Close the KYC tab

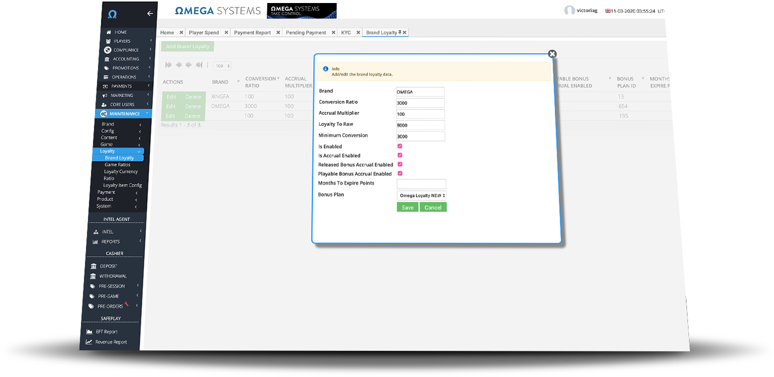coord(358,32)
